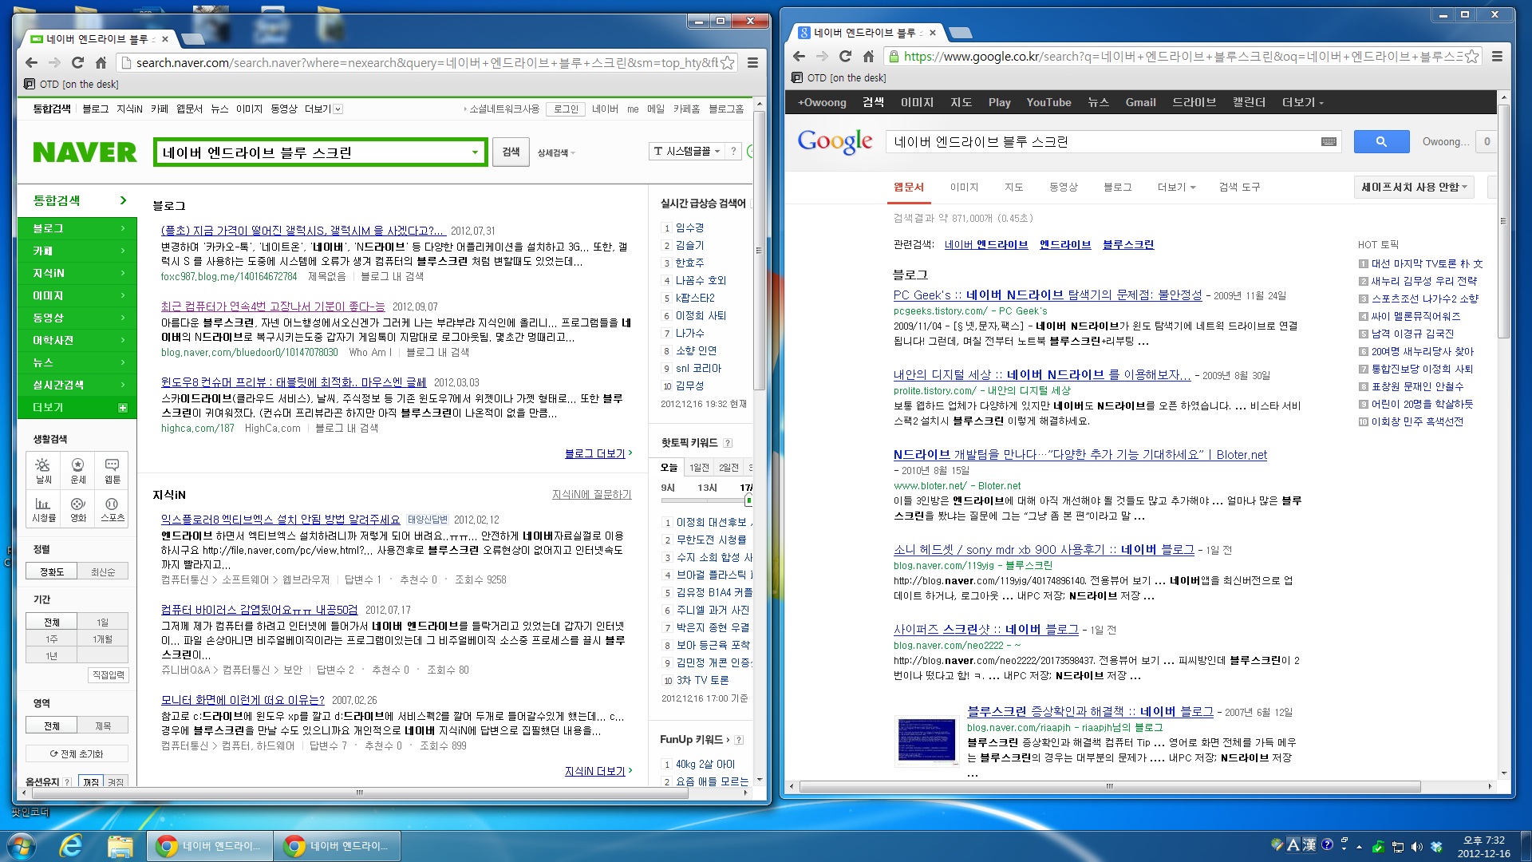
Task: Bookmark the Naver page with star icon
Action: [727, 62]
